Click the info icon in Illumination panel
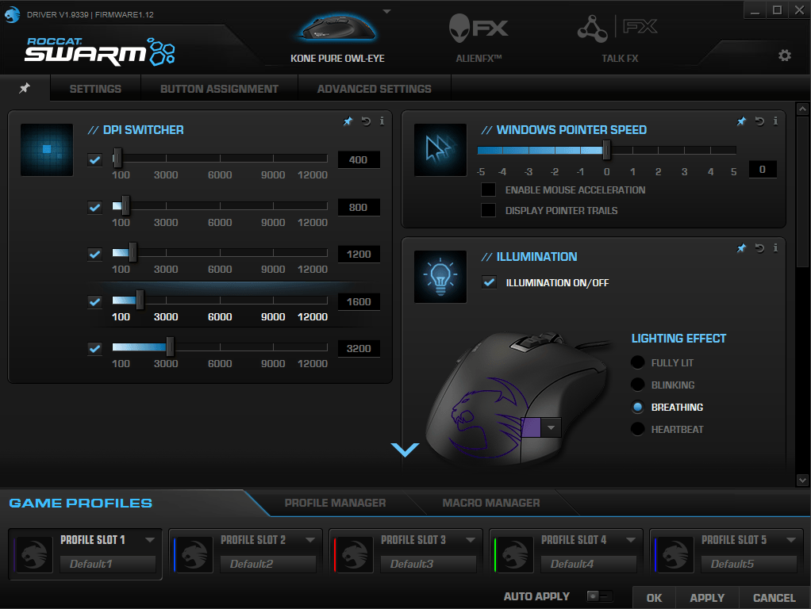This screenshot has width=811, height=609. (x=775, y=247)
